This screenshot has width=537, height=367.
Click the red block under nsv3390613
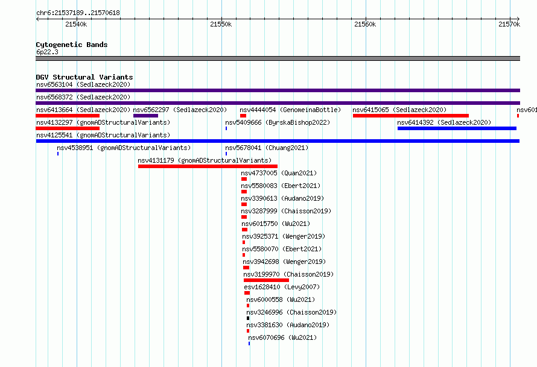244,204
